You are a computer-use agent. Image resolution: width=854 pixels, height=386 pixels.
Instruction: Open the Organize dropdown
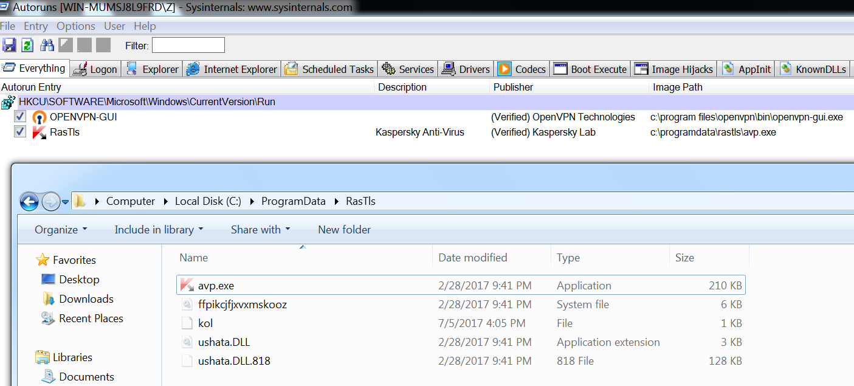click(x=61, y=230)
